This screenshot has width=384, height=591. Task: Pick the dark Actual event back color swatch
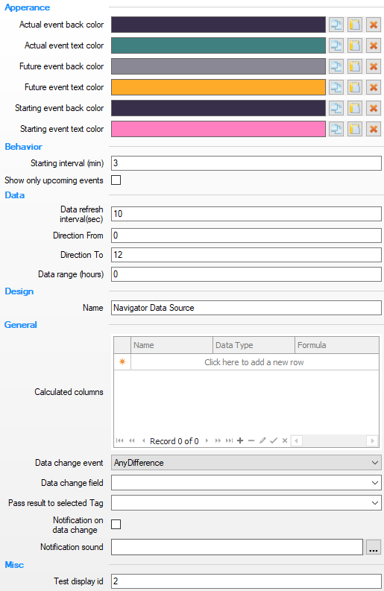click(x=218, y=25)
